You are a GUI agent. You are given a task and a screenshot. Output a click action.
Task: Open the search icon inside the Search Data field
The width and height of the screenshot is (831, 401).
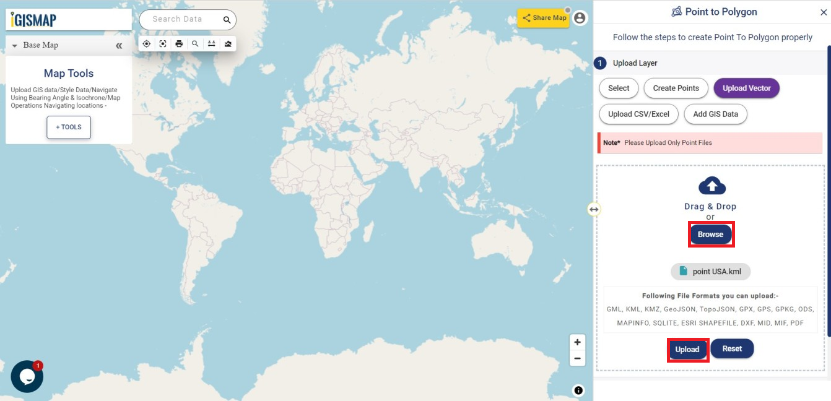(227, 19)
